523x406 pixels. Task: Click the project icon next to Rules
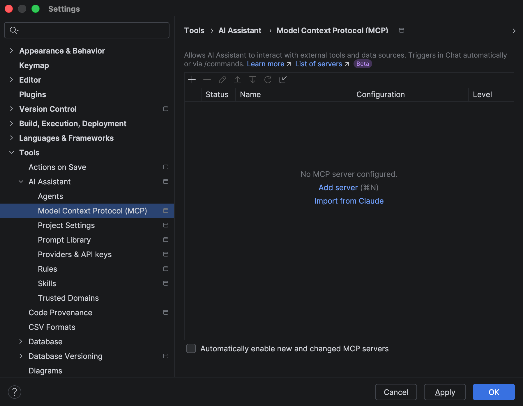(166, 269)
